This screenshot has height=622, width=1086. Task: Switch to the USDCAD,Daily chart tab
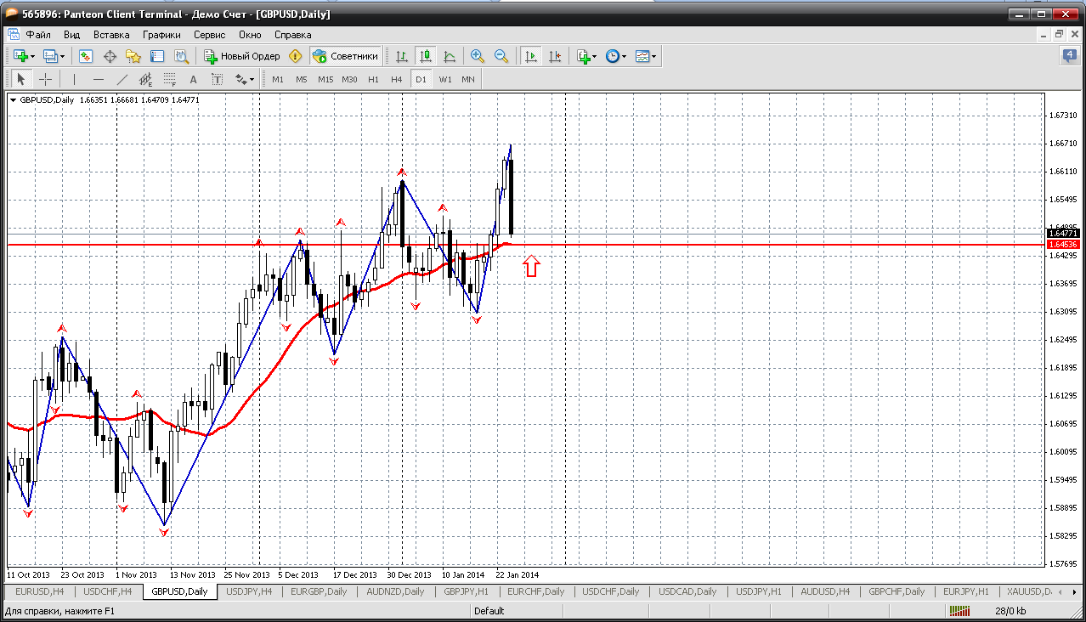[x=687, y=591]
